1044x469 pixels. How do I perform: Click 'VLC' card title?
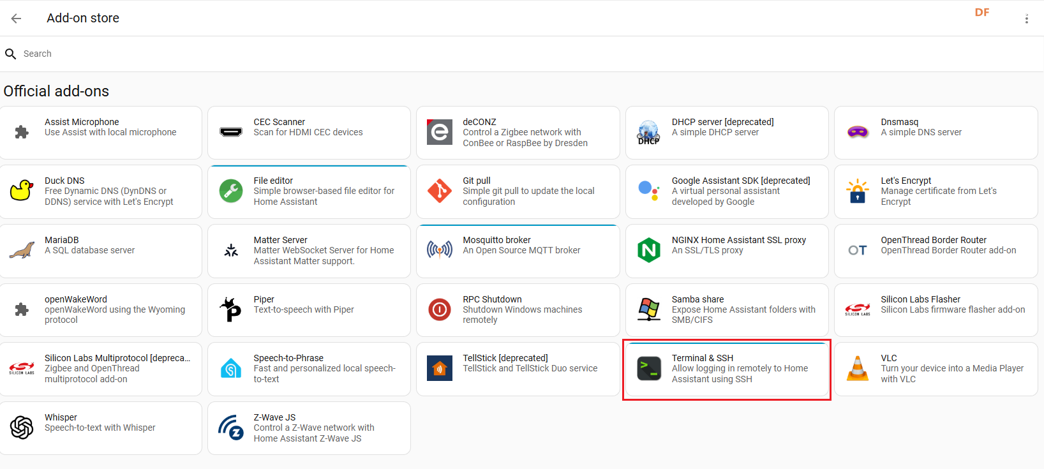[x=889, y=358]
